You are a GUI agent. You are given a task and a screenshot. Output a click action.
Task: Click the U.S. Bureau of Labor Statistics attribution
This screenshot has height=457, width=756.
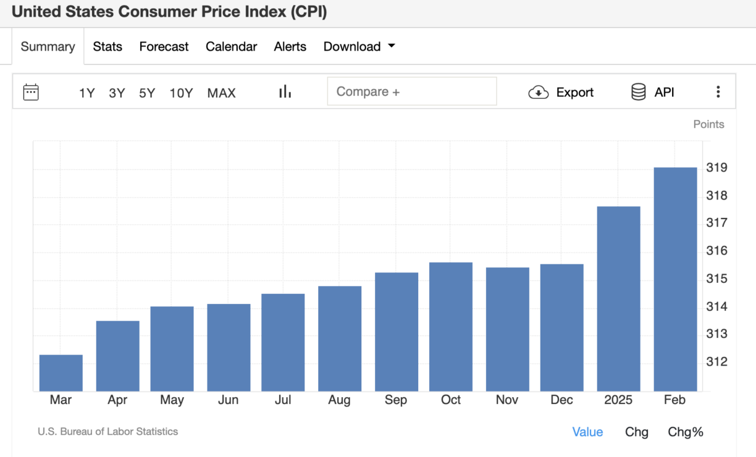pos(108,432)
